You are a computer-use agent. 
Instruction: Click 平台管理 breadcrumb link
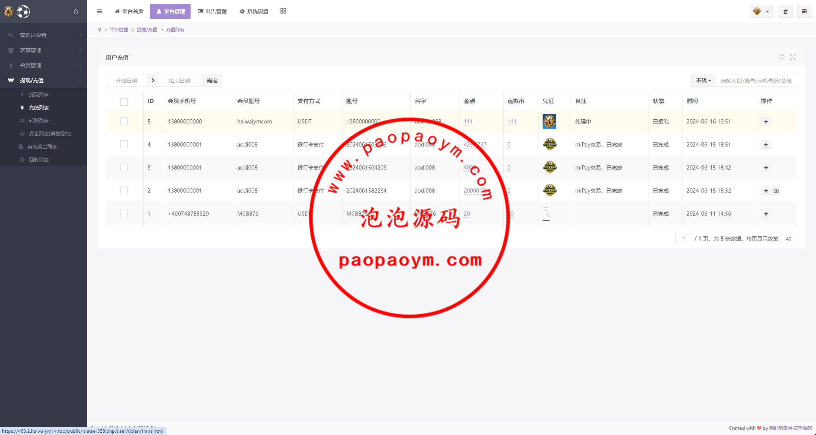click(x=119, y=30)
